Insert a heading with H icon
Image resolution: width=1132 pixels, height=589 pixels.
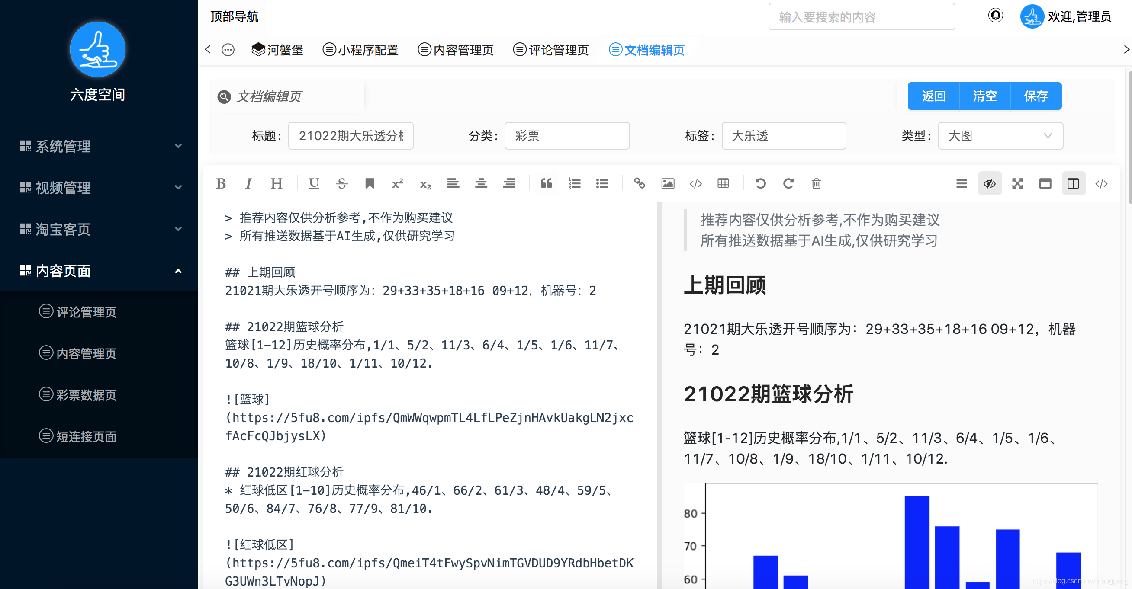click(x=277, y=184)
